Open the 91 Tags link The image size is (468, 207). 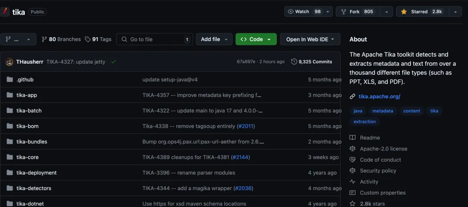pos(98,39)
